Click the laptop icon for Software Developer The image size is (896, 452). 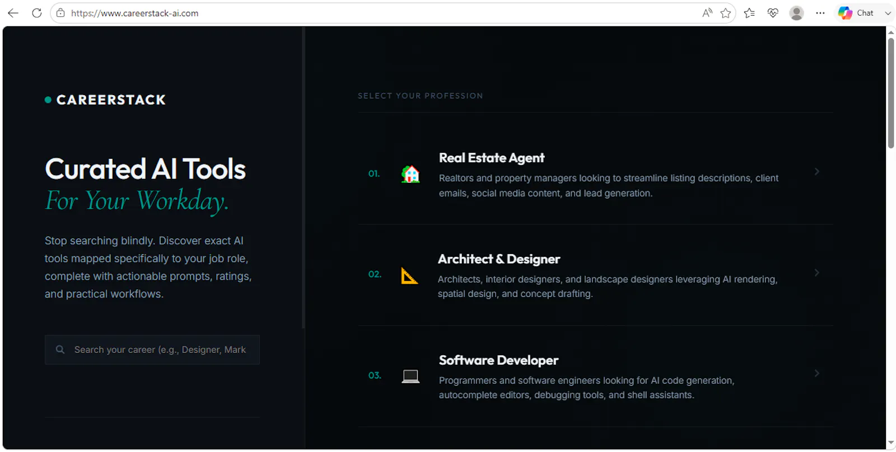pos(410,376)
